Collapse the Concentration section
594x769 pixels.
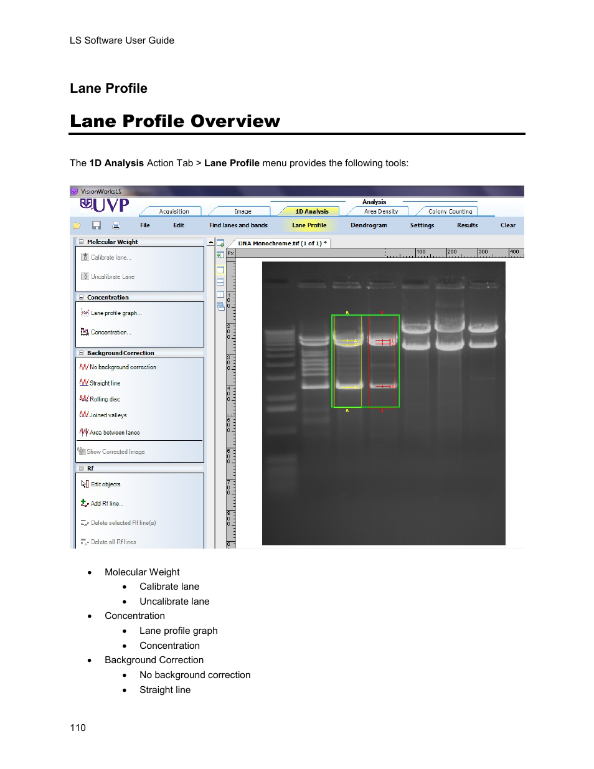(81, 297)
